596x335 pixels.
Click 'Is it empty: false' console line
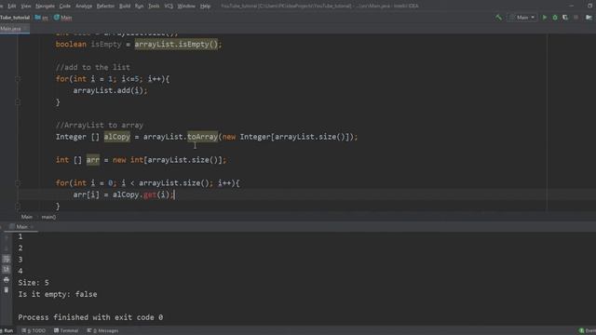point(58,294)
